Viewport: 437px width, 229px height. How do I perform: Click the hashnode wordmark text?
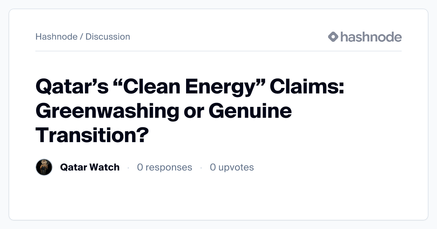click(x=371, y=37)
